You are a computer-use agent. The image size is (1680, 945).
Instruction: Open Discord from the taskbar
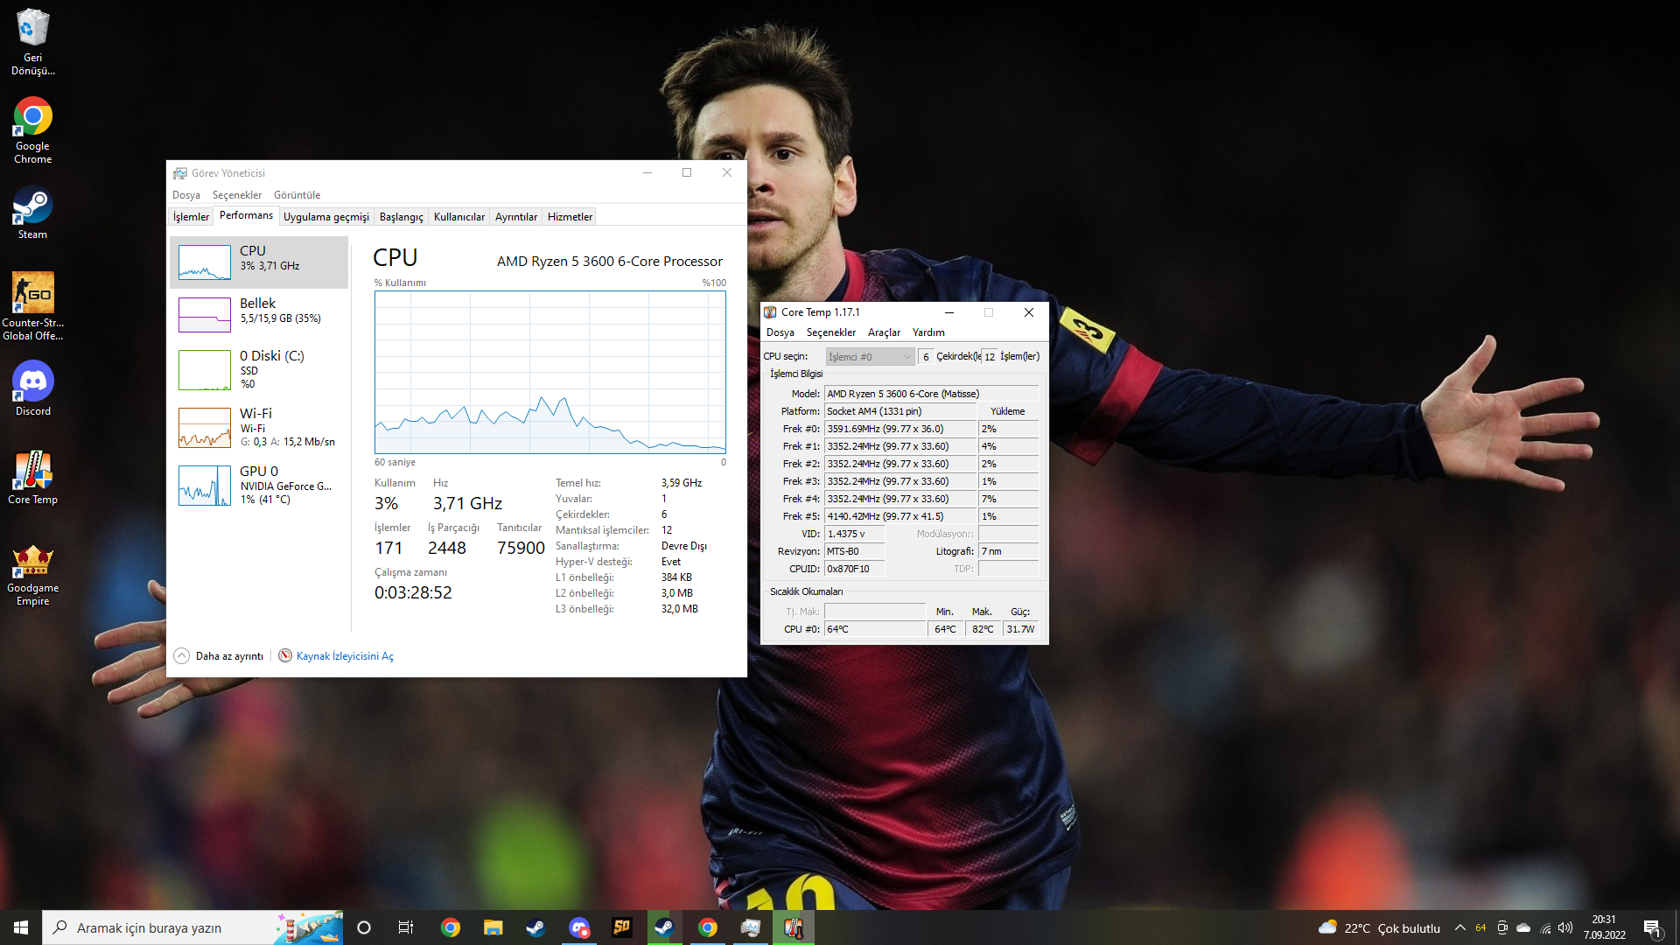click(x=578, y=927)
